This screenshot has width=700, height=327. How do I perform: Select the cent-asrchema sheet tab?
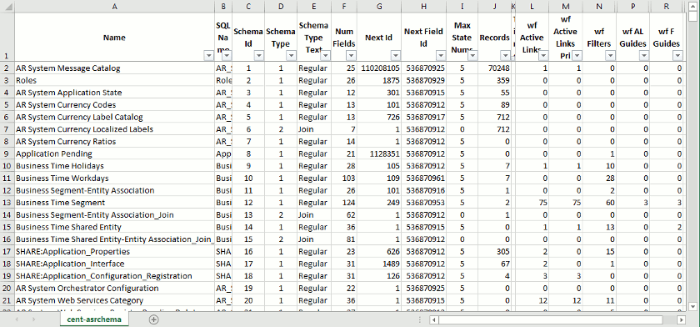[x=94, y=319]
